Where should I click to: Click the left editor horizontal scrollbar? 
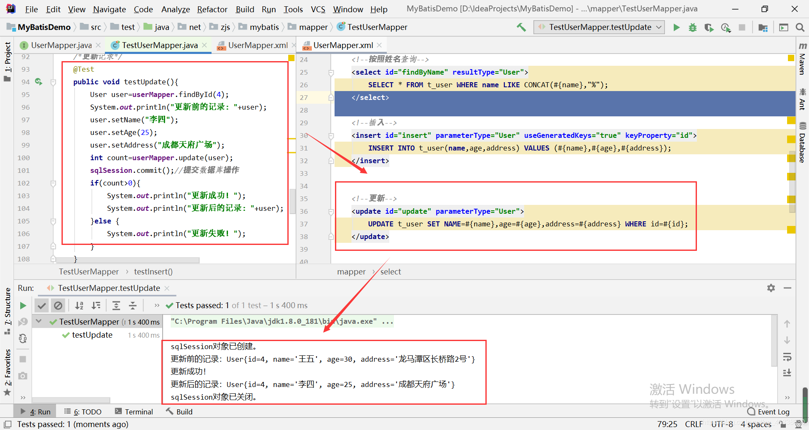[x=128, y=260]
